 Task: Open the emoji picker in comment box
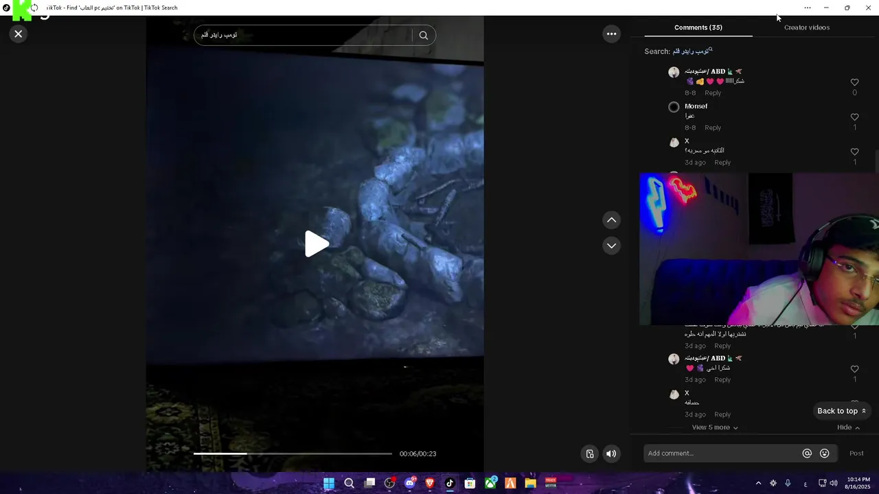pos(825,454)
